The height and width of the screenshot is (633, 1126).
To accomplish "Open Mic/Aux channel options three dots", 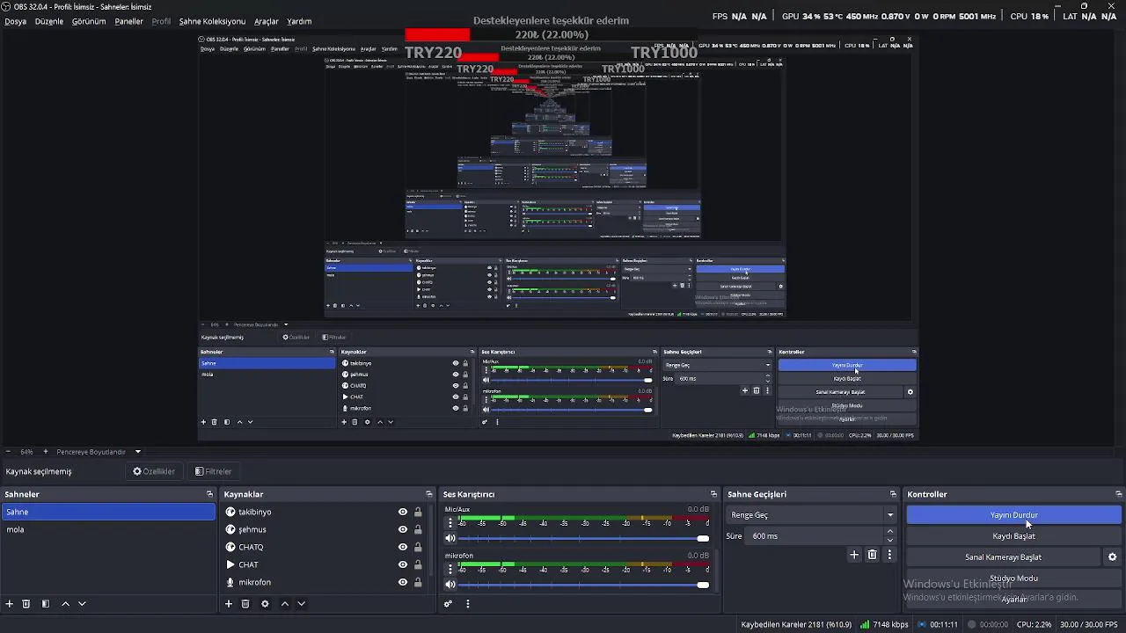I will click(450, 523).
